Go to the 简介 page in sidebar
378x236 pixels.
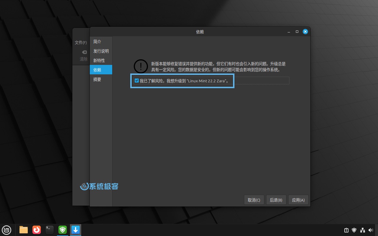(101, 42)
